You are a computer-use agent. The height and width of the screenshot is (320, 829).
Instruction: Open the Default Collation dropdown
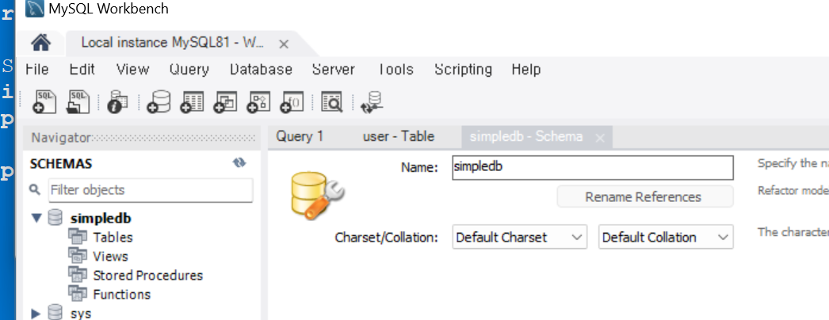[667, 237]
